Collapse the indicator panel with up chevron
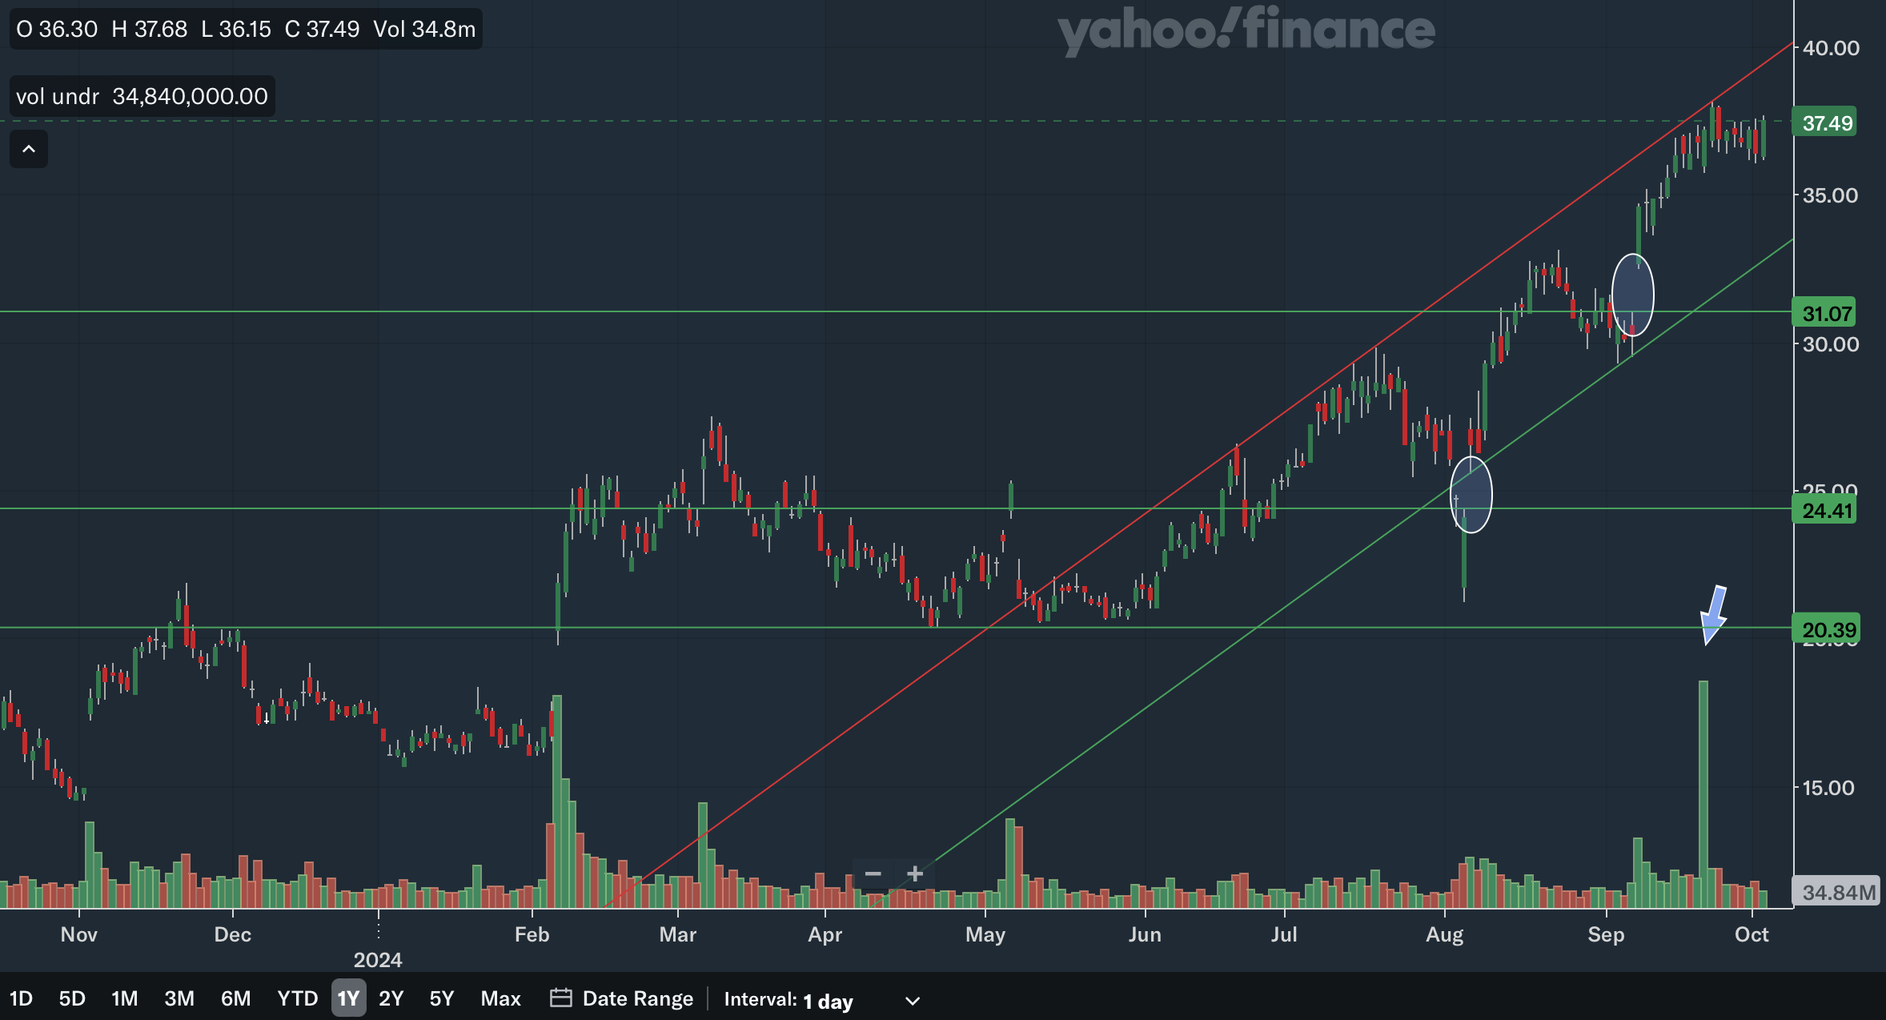This screenshot has width=1886, height=1020. coord(29,149)
